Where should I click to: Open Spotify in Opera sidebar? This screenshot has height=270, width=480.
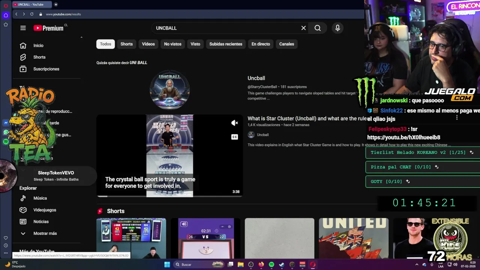pos(6,142)
